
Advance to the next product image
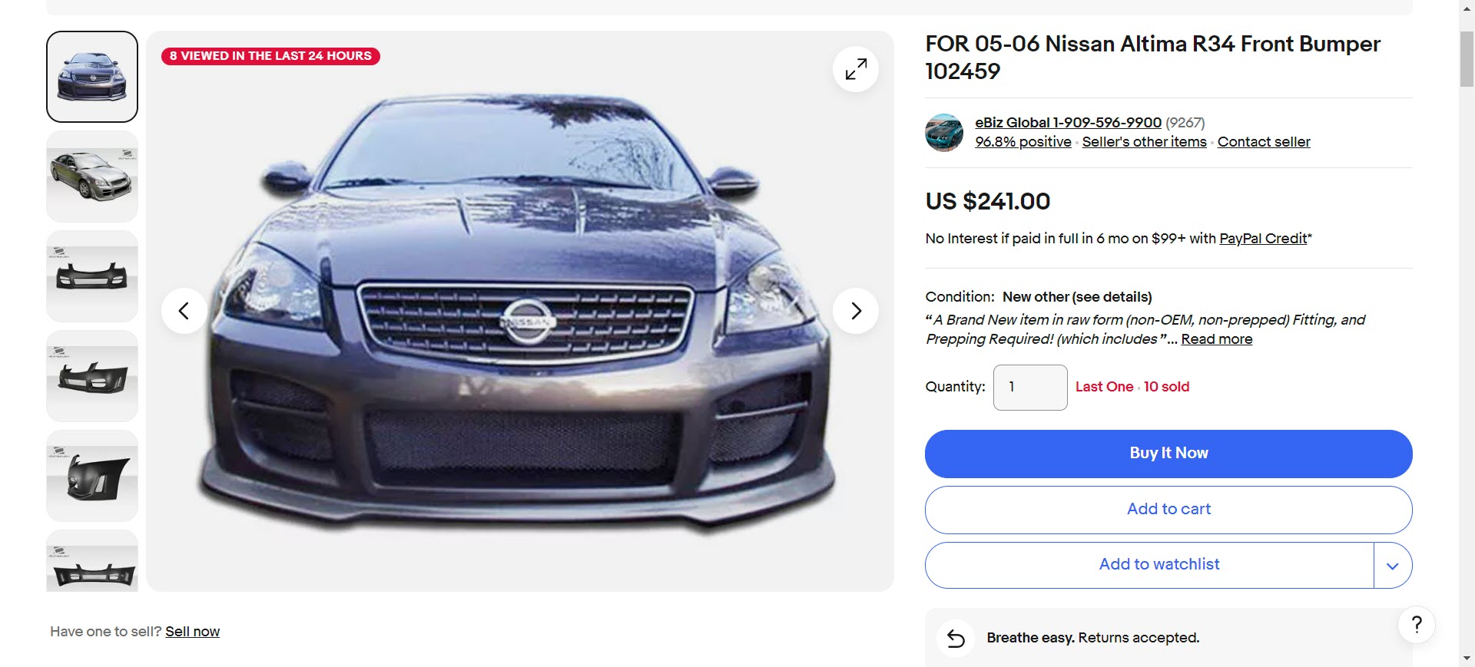[856, 311]
